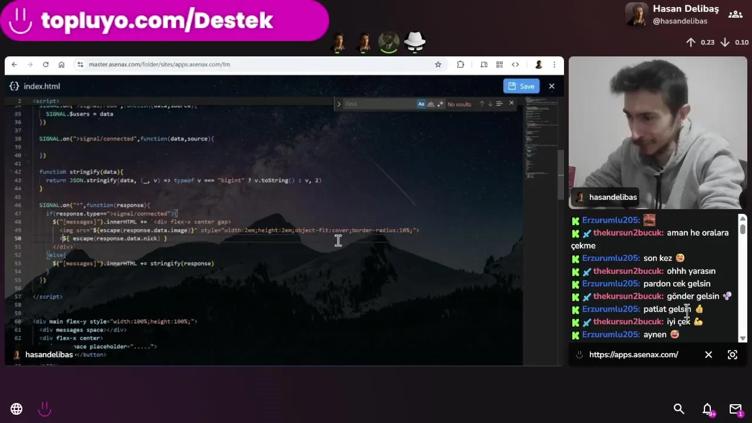Go to previous find match
Viewport: 752px width, 423px height.
482,104
